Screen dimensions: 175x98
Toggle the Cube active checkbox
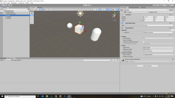[x=125, y=10]
